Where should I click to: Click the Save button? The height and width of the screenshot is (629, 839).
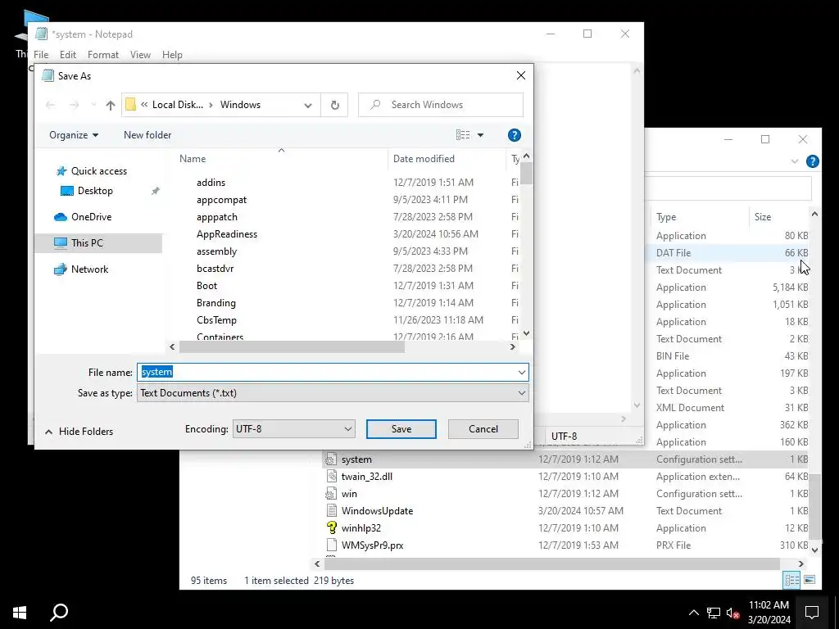tap(401, 429)
